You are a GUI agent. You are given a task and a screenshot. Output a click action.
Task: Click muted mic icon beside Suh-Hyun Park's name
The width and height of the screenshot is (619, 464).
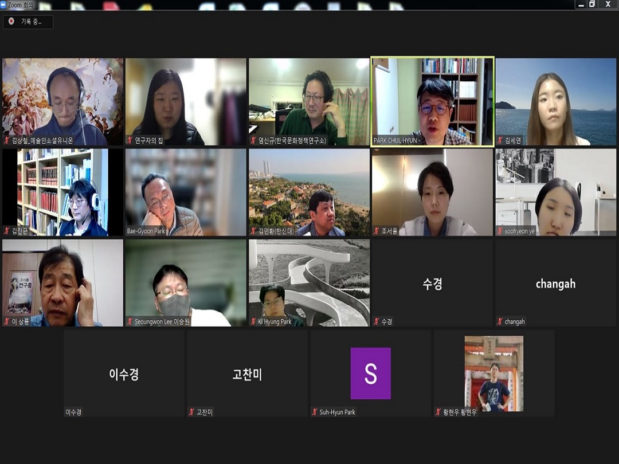[x=315, y=412]
